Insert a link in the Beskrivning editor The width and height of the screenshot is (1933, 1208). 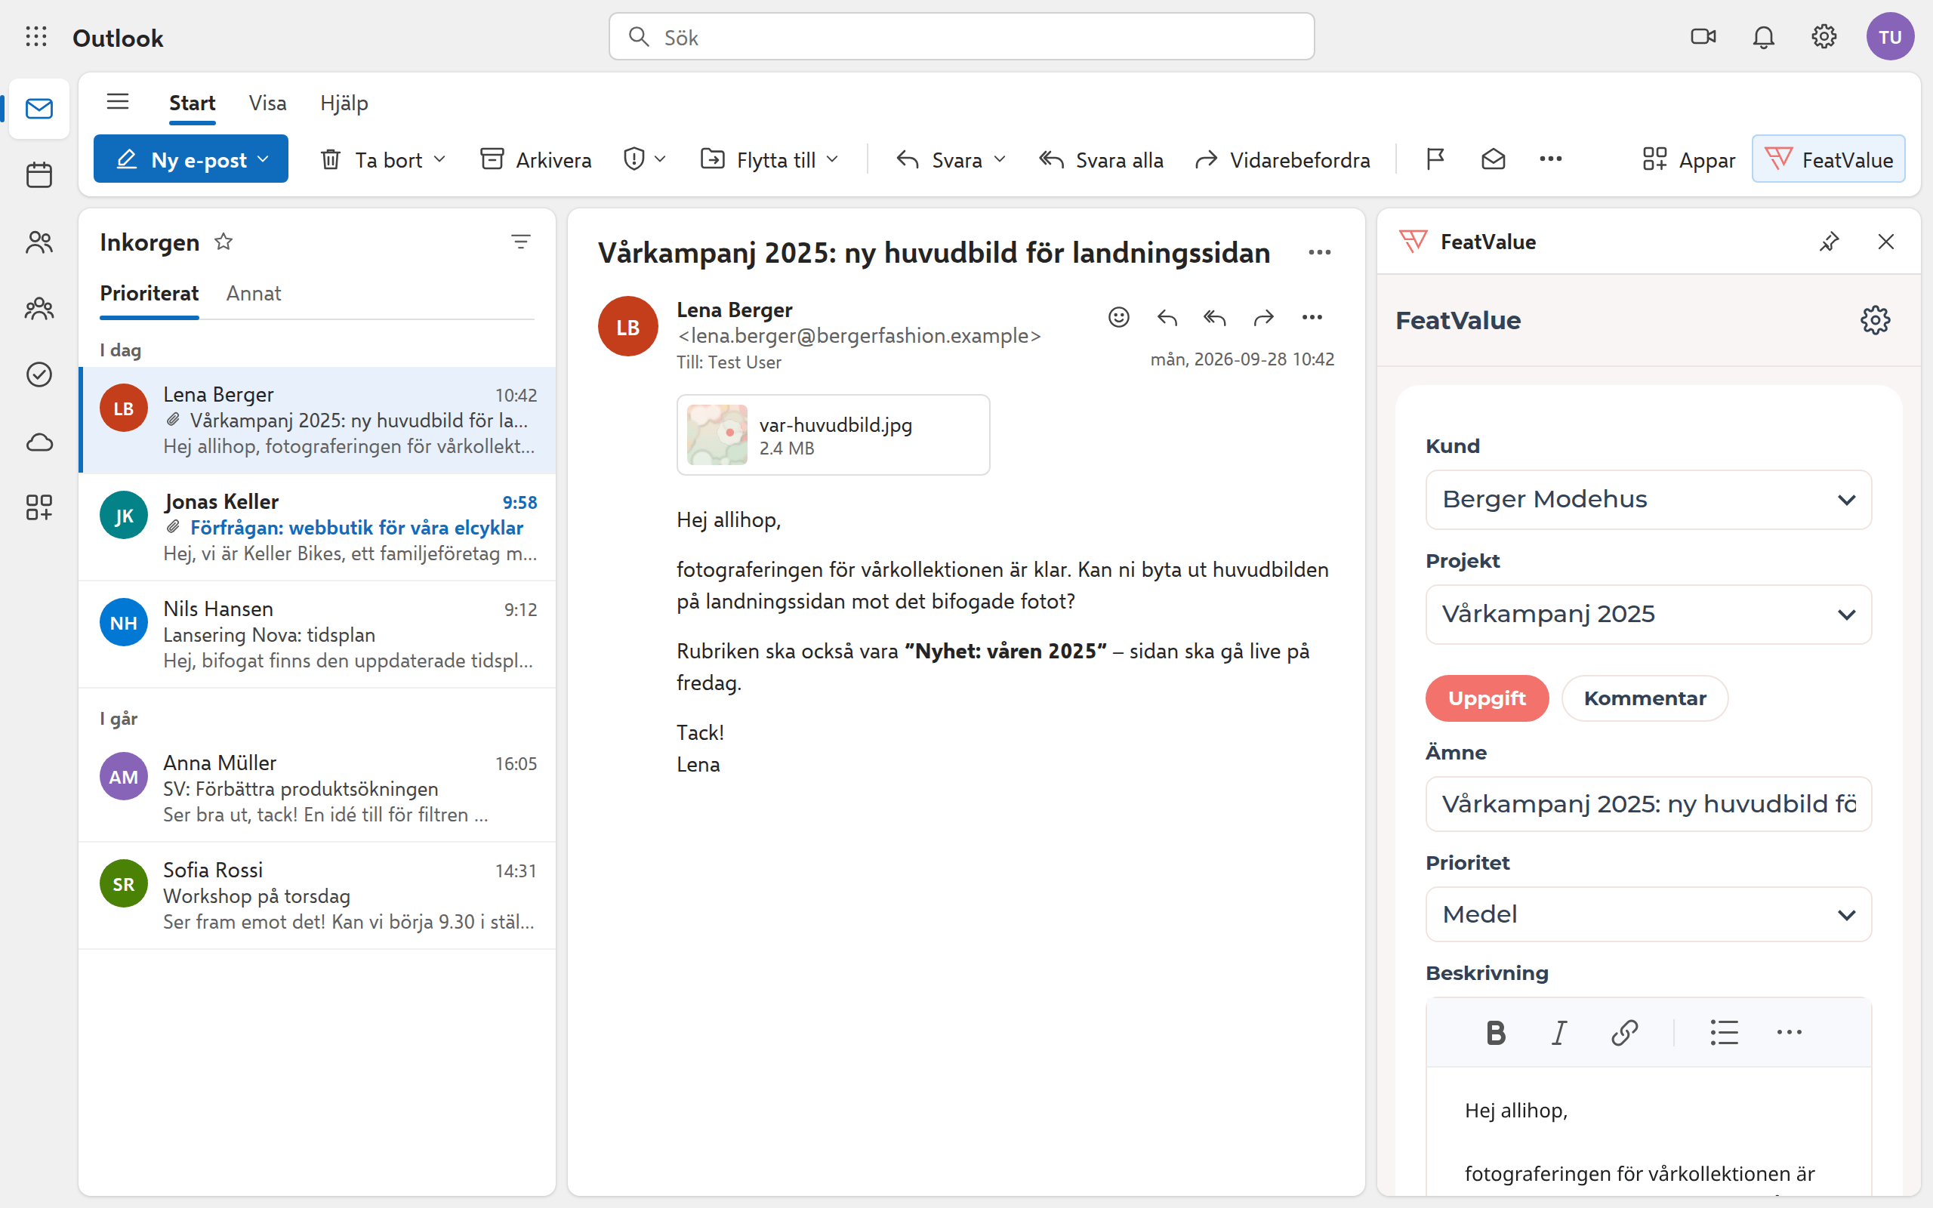point(1625,1032)
